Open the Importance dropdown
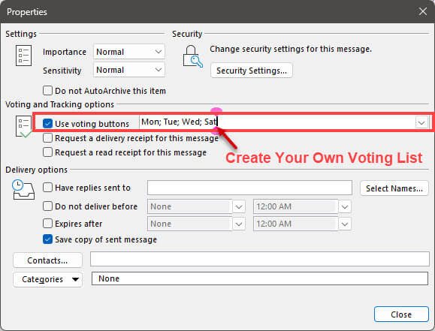The height and width of the screenshot is (331, 435). point(129,52)
